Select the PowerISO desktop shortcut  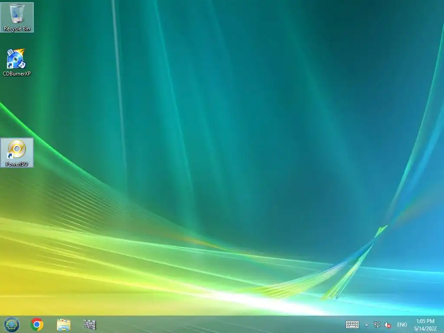pyautogui.click(x=17, y=153)
